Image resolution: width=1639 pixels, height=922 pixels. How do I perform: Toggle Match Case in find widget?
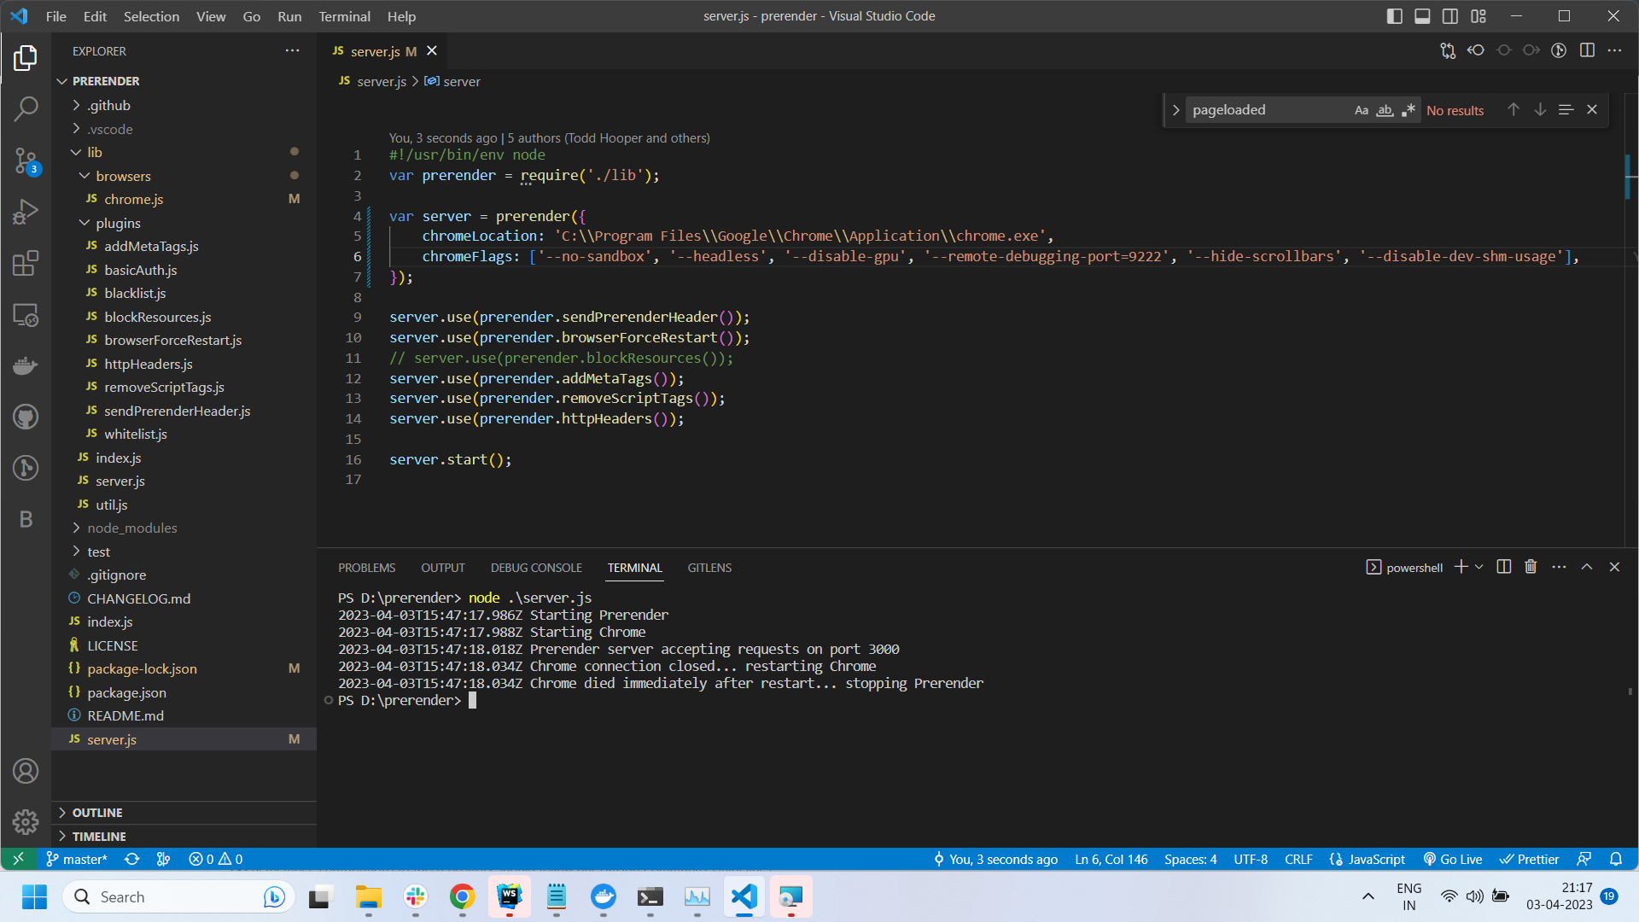click(1362, 110)
